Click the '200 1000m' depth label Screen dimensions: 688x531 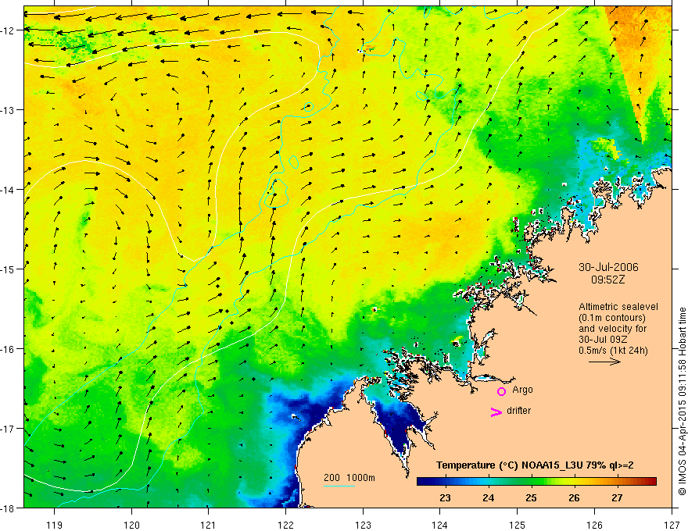(x=349, y=478)
